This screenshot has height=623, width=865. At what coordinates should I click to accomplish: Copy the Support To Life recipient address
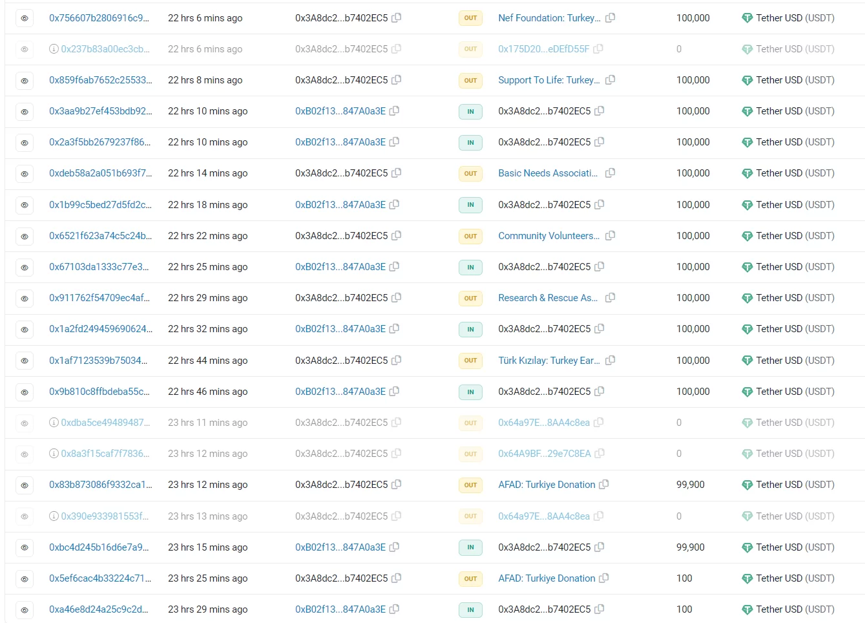pyautogui.click(x=610, y=80)
